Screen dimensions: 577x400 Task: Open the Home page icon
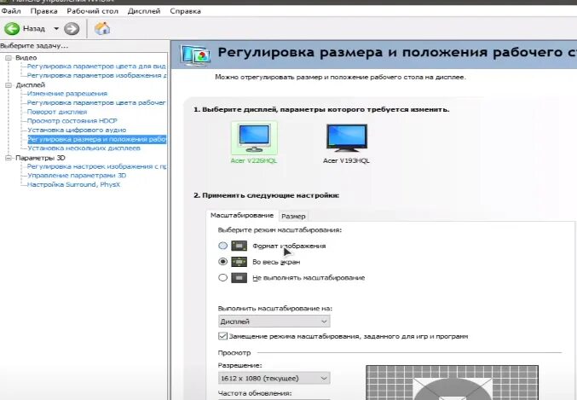tap(102, 28)
